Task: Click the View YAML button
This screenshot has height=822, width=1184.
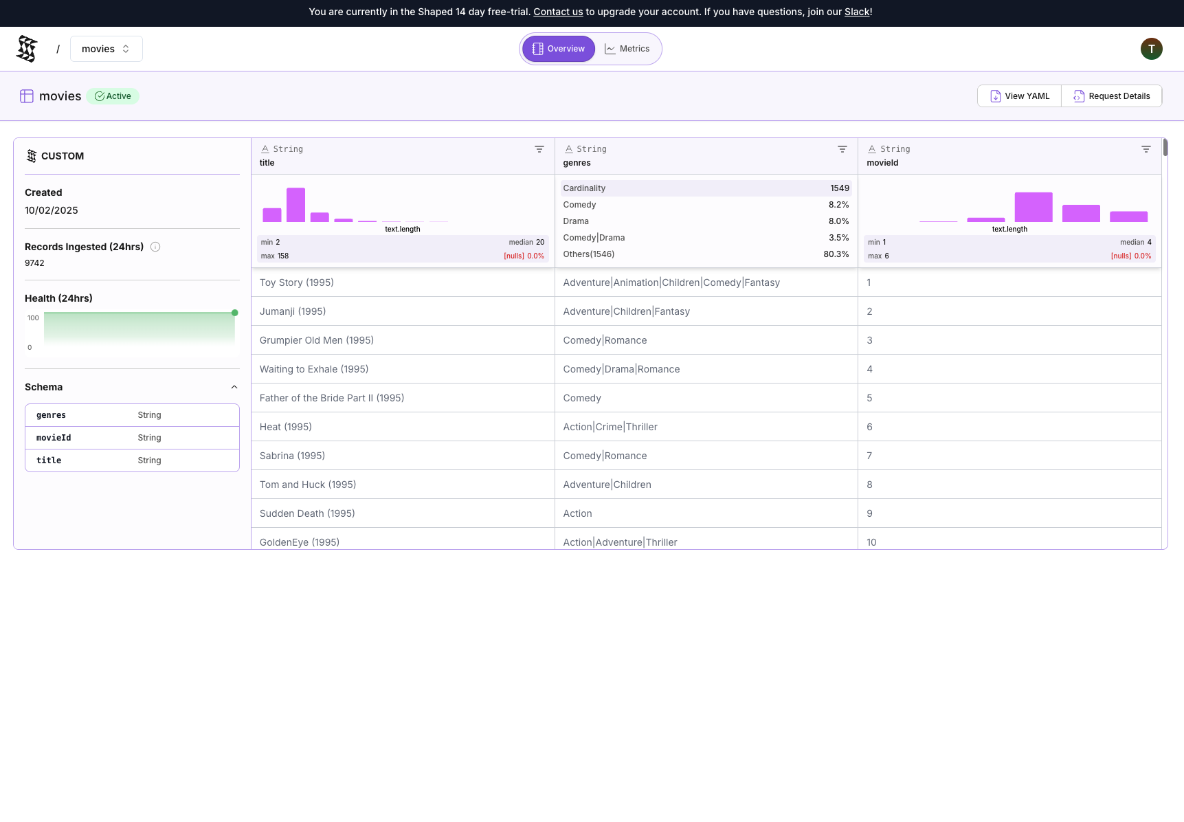Action: pos(1019,96)
